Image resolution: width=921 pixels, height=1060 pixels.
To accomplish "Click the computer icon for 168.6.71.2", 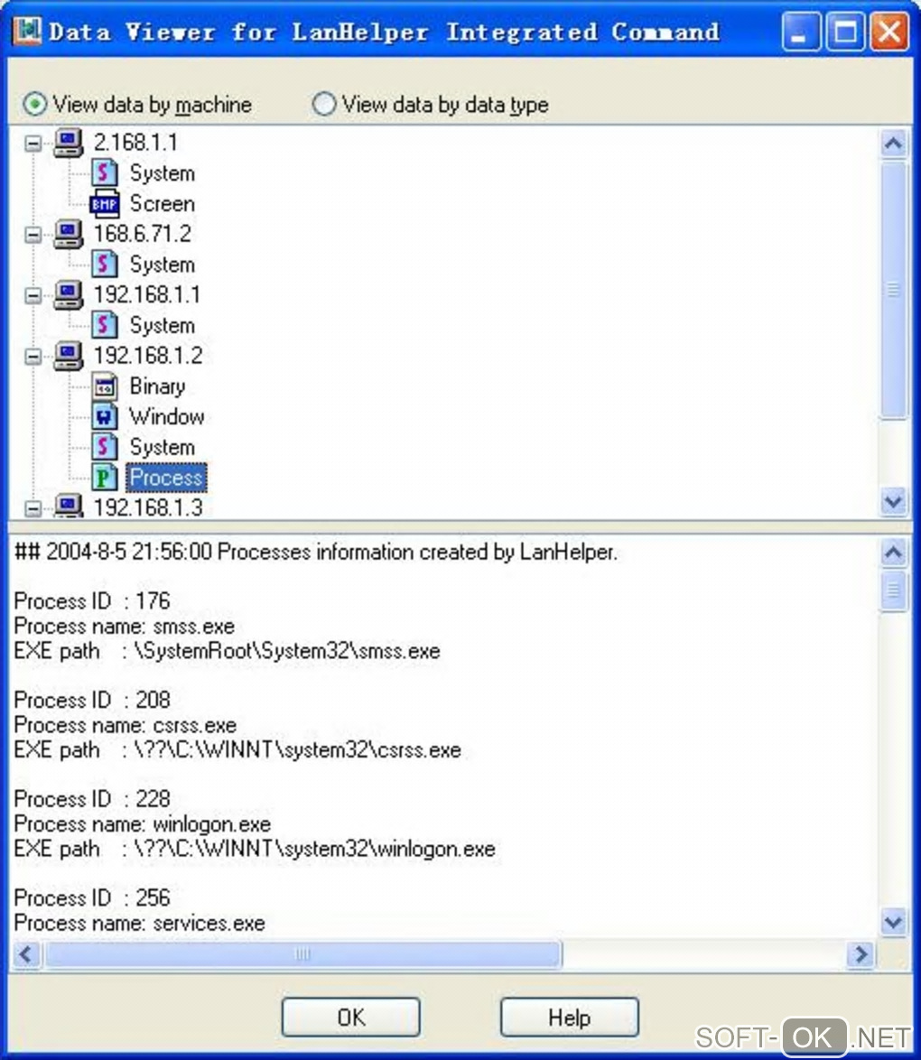I will [69, 234].
